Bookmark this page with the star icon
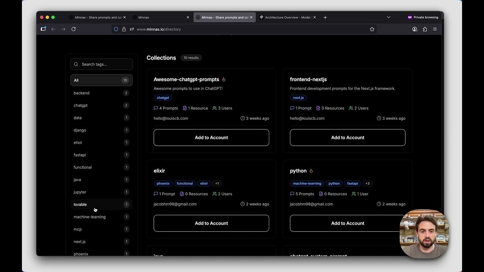 [372, 29]
